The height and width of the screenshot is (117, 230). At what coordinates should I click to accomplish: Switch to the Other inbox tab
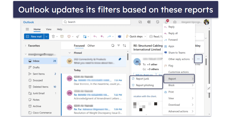point(91,46)
